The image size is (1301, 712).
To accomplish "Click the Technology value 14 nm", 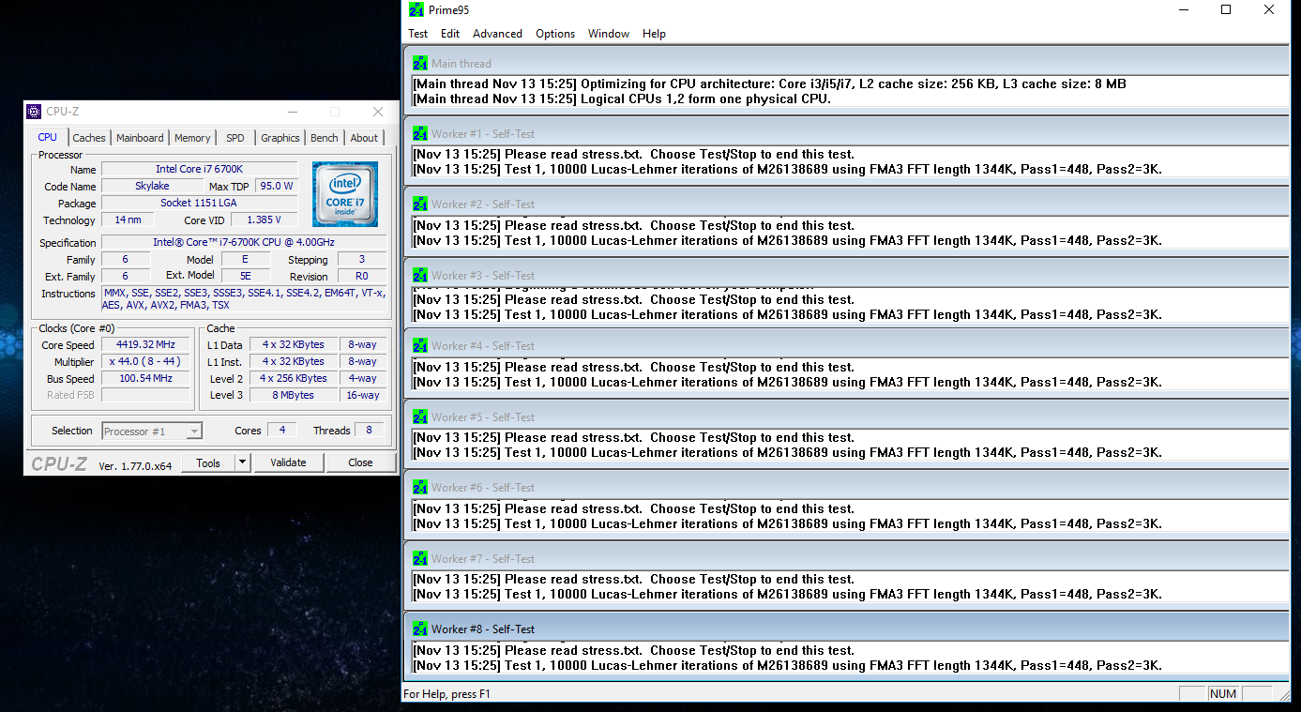I will click(x=128, y=220).
